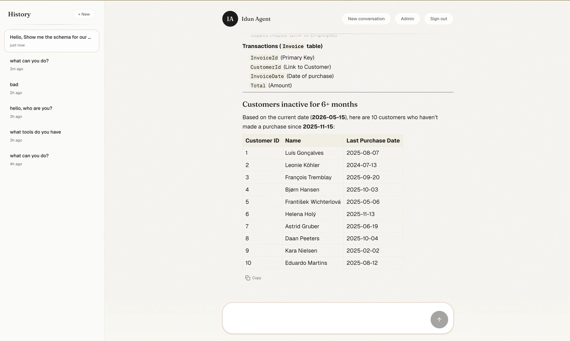This screenshot has height=341, width=570.
Task: Click the Copy icon below the table
Action: tap(248, 278)
